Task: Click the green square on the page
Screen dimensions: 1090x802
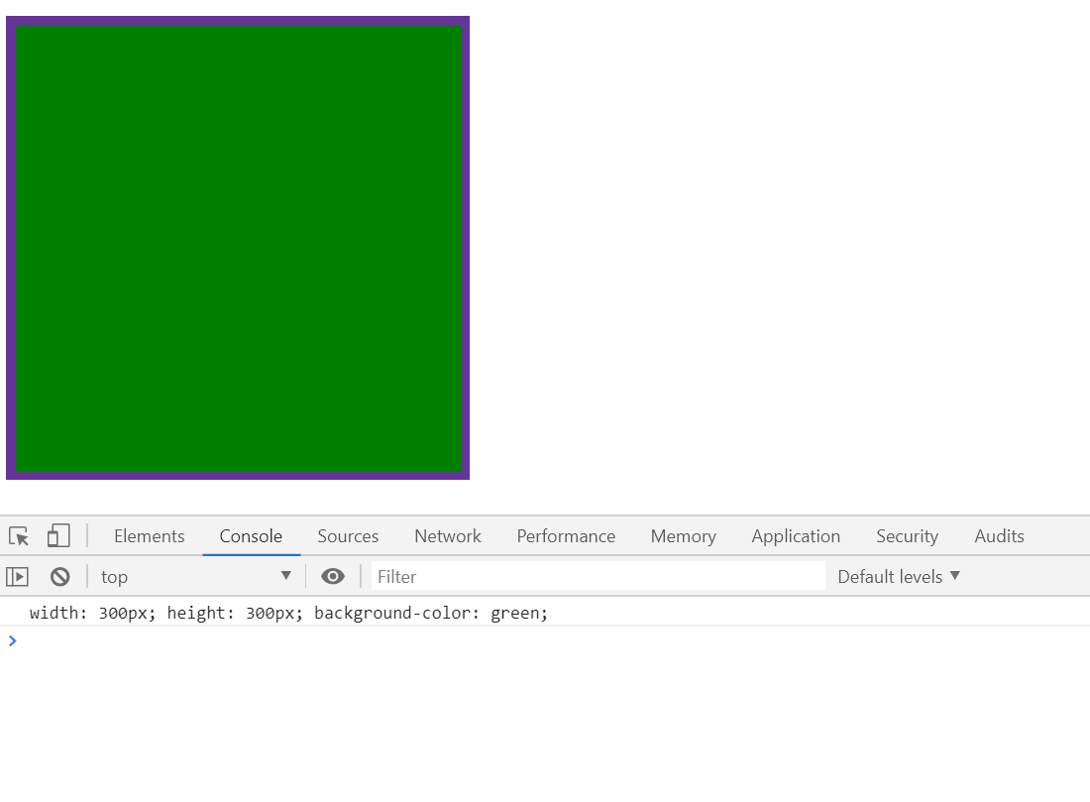Action: 238,248
